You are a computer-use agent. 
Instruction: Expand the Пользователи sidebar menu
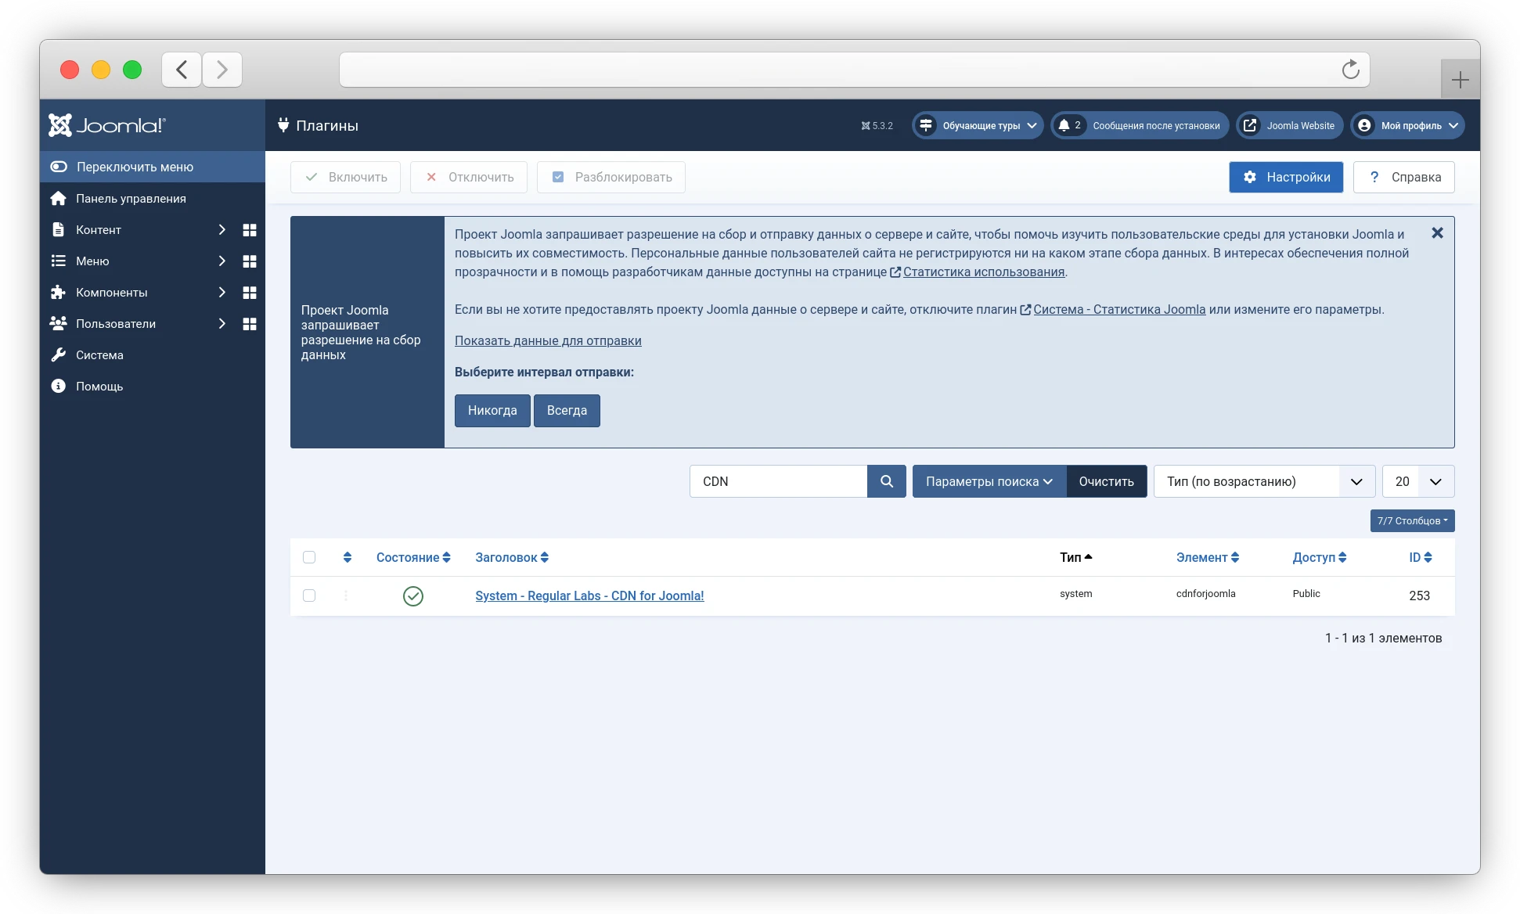click(116, 323)
